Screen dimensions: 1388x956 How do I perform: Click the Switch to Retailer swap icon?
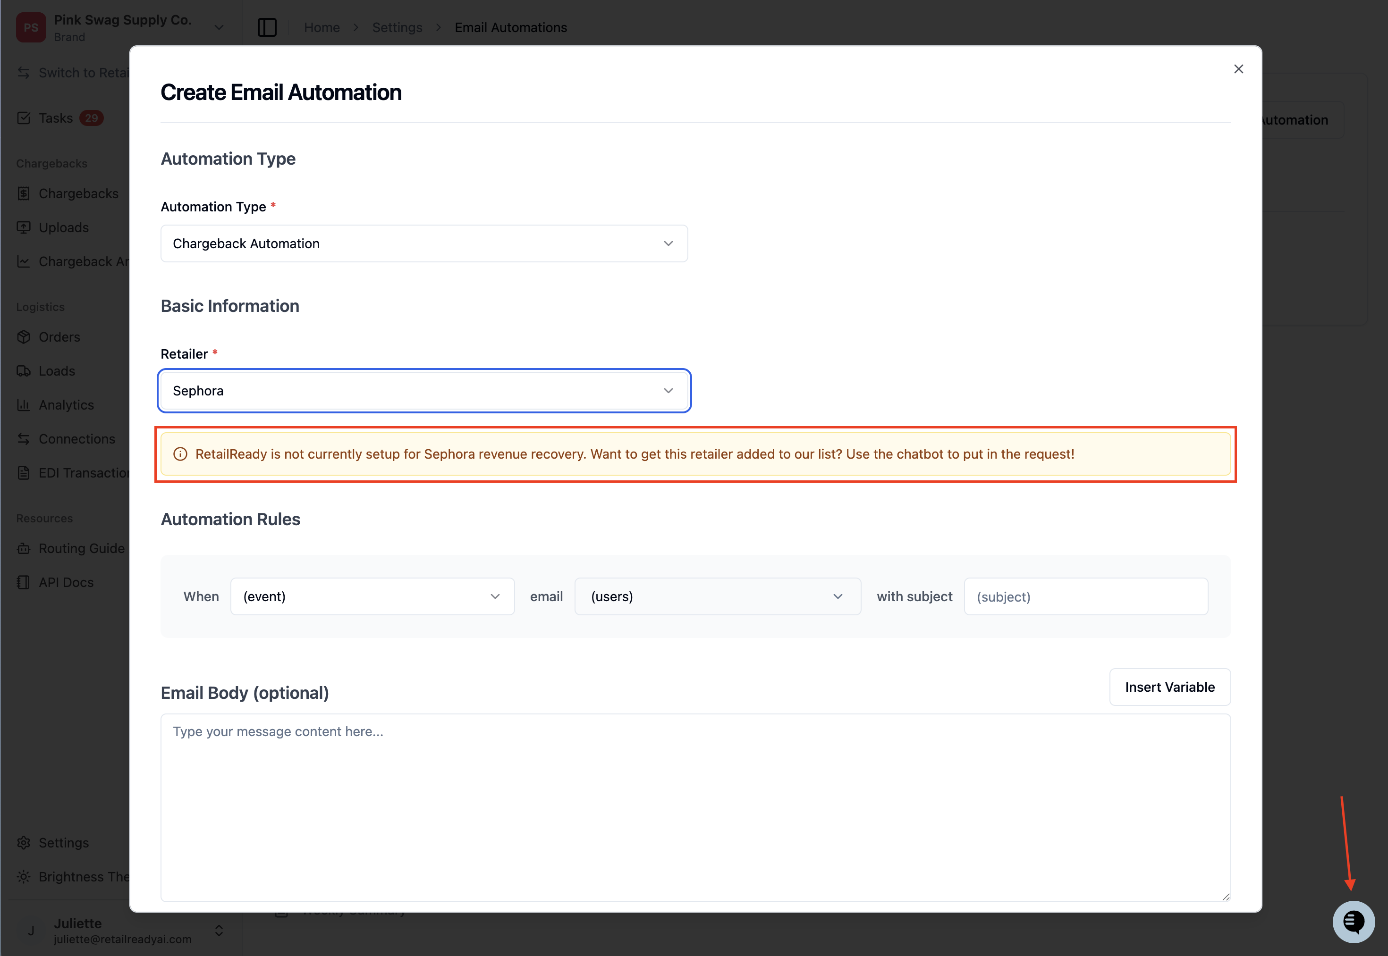(24, 73)
